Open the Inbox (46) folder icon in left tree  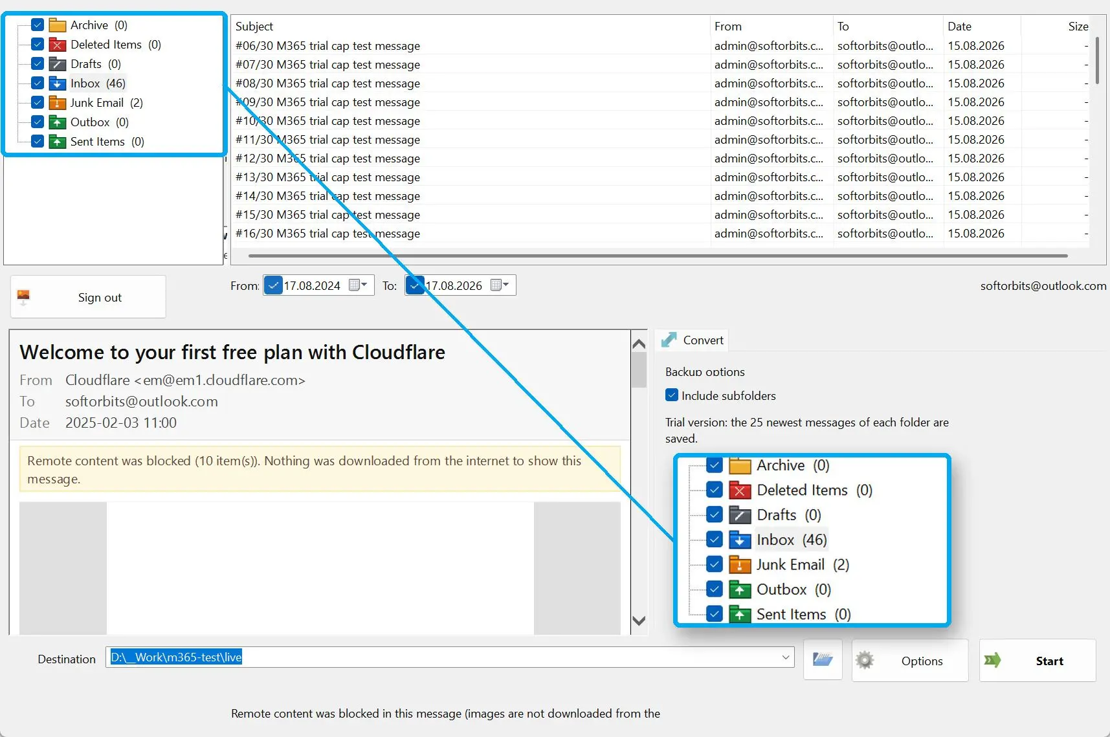click(58, 83)
